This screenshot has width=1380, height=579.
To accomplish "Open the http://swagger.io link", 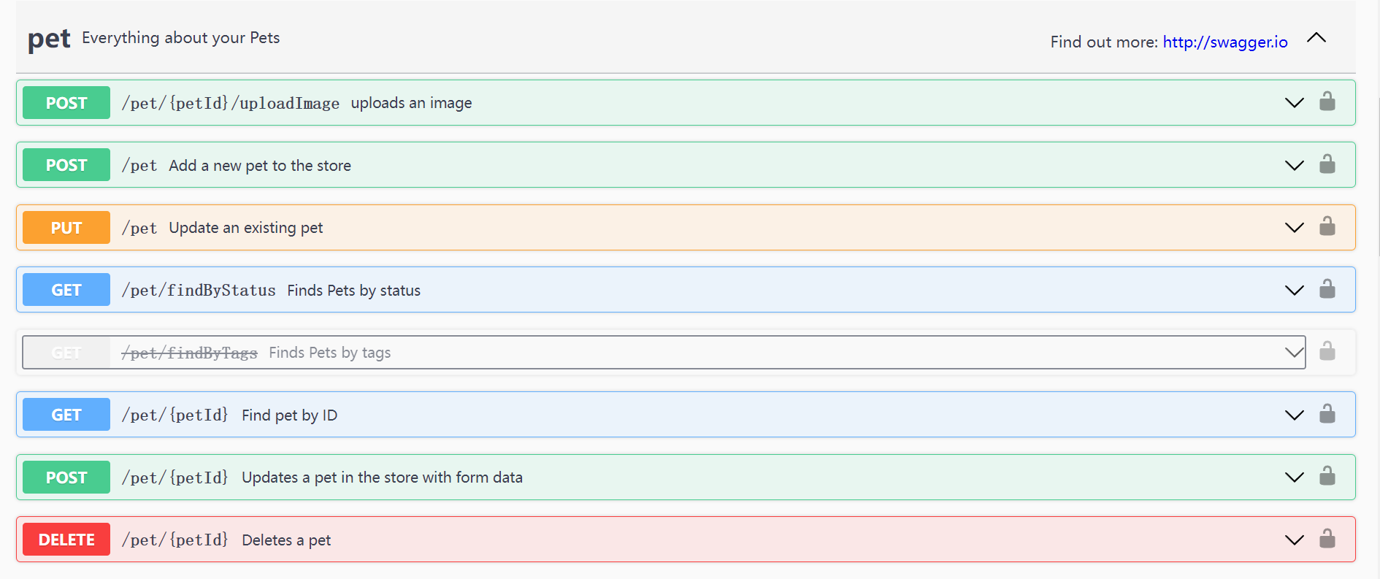I will pos(1224,42).
